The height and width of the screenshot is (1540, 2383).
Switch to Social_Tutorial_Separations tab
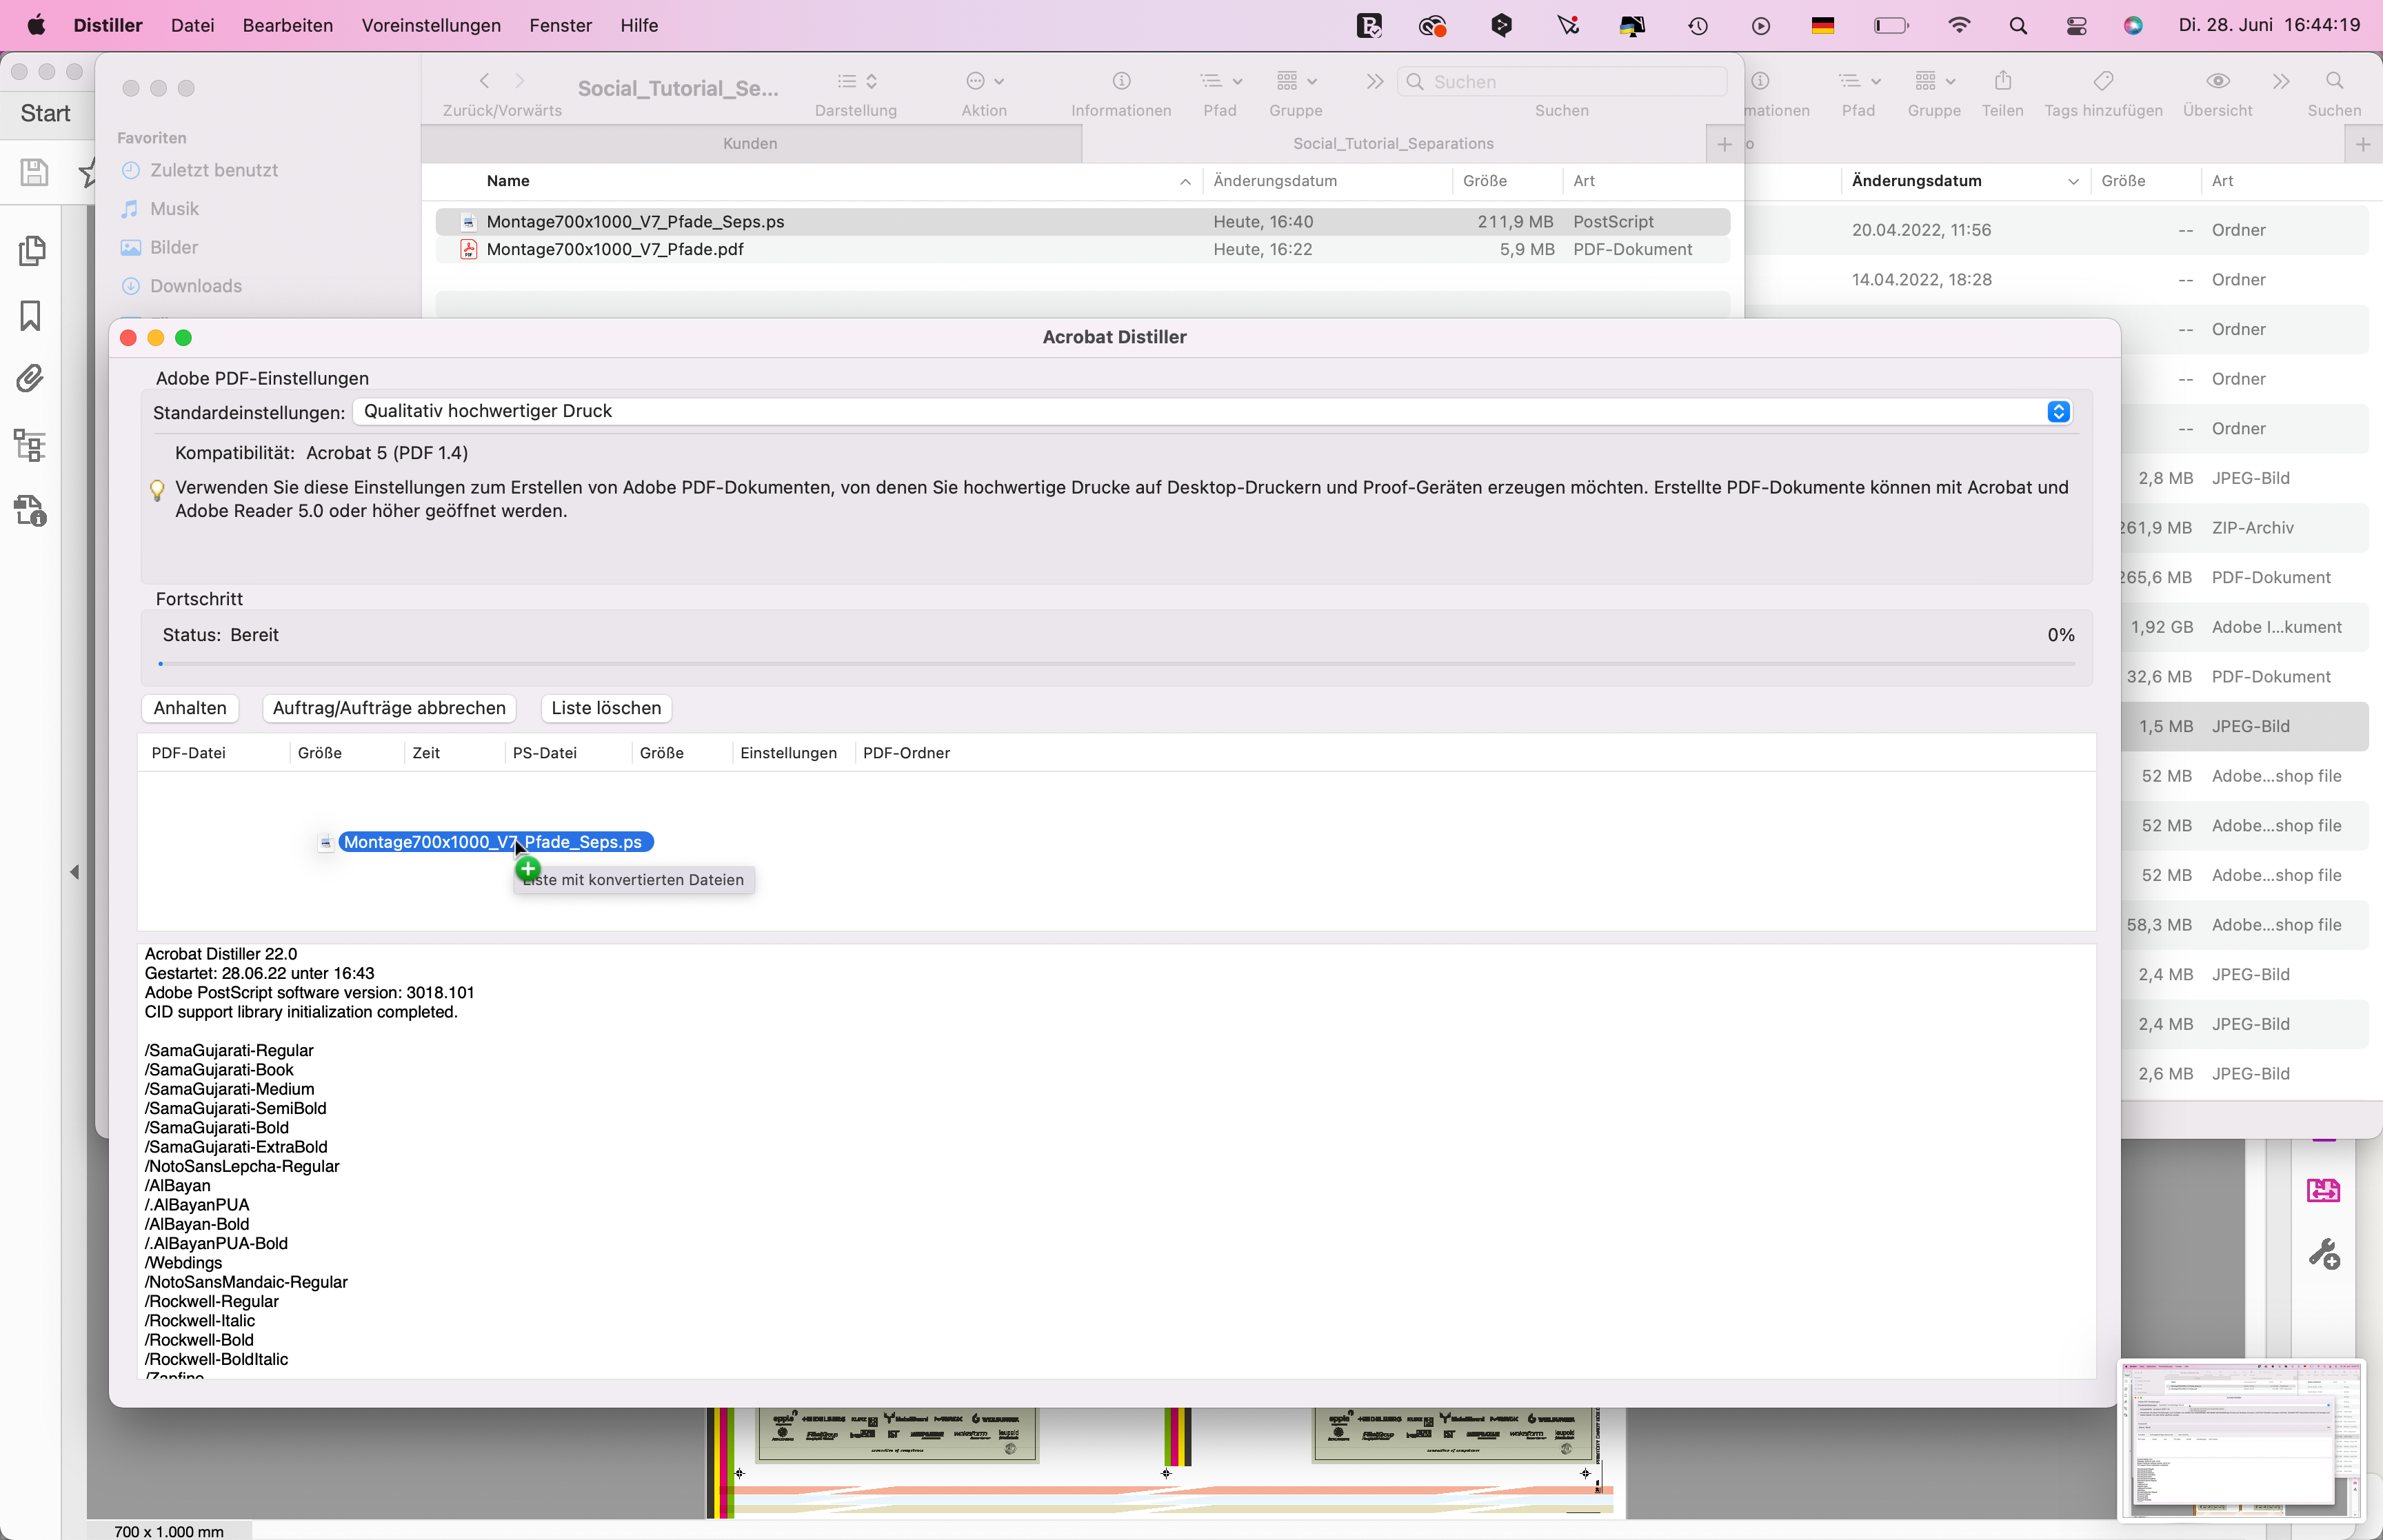click(1393, 143)
